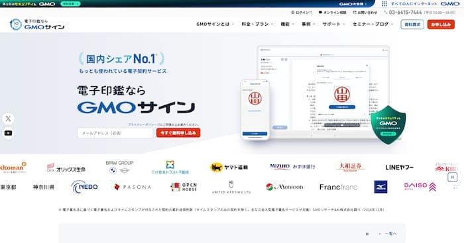The width and height of the screenshot is (464, 243).
Task: Click the BMW GROUP logo
Action: (x=119, y=167)
